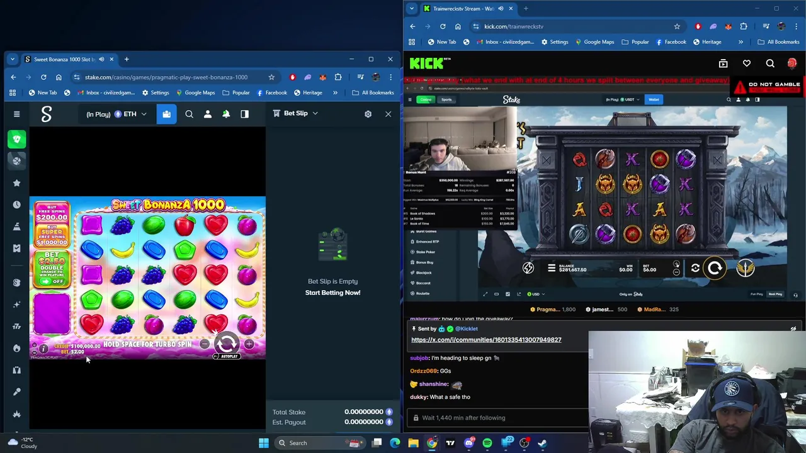Open weather widget showing Cloudy

coord(23,443)
